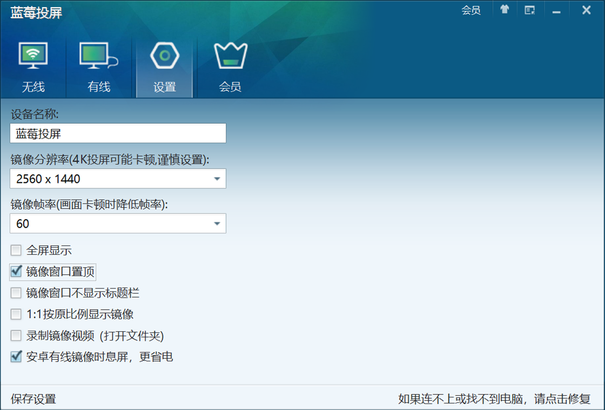Enable the 全屏显示 checkbox

[x=16, y=250]
